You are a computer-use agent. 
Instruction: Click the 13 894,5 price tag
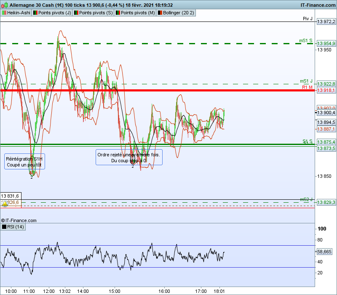(x=326, y=122)
